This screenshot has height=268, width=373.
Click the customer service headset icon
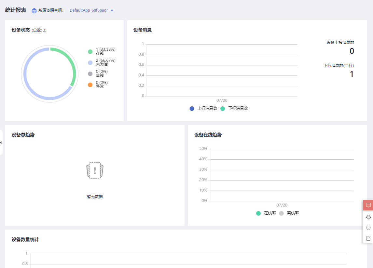[x=368, y=217]
